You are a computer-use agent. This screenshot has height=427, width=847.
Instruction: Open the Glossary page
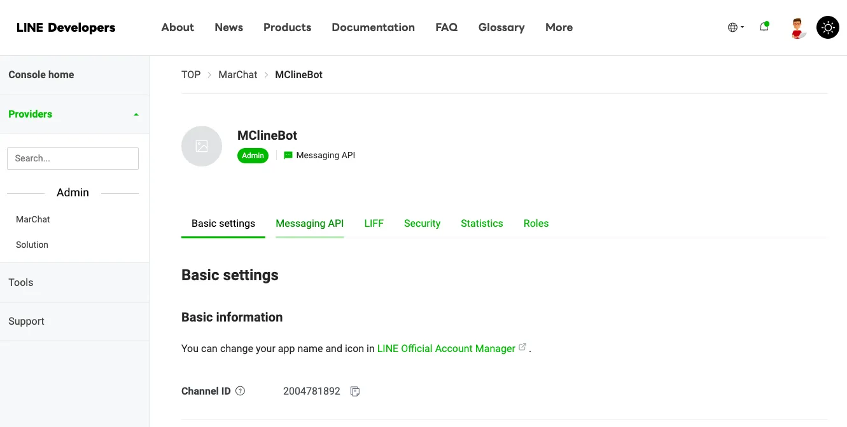click(x=501, y=27)
